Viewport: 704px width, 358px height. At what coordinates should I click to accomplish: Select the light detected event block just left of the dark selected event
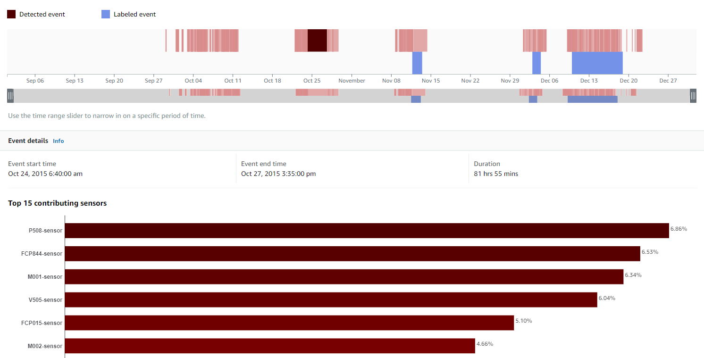[x=301, y=41]
